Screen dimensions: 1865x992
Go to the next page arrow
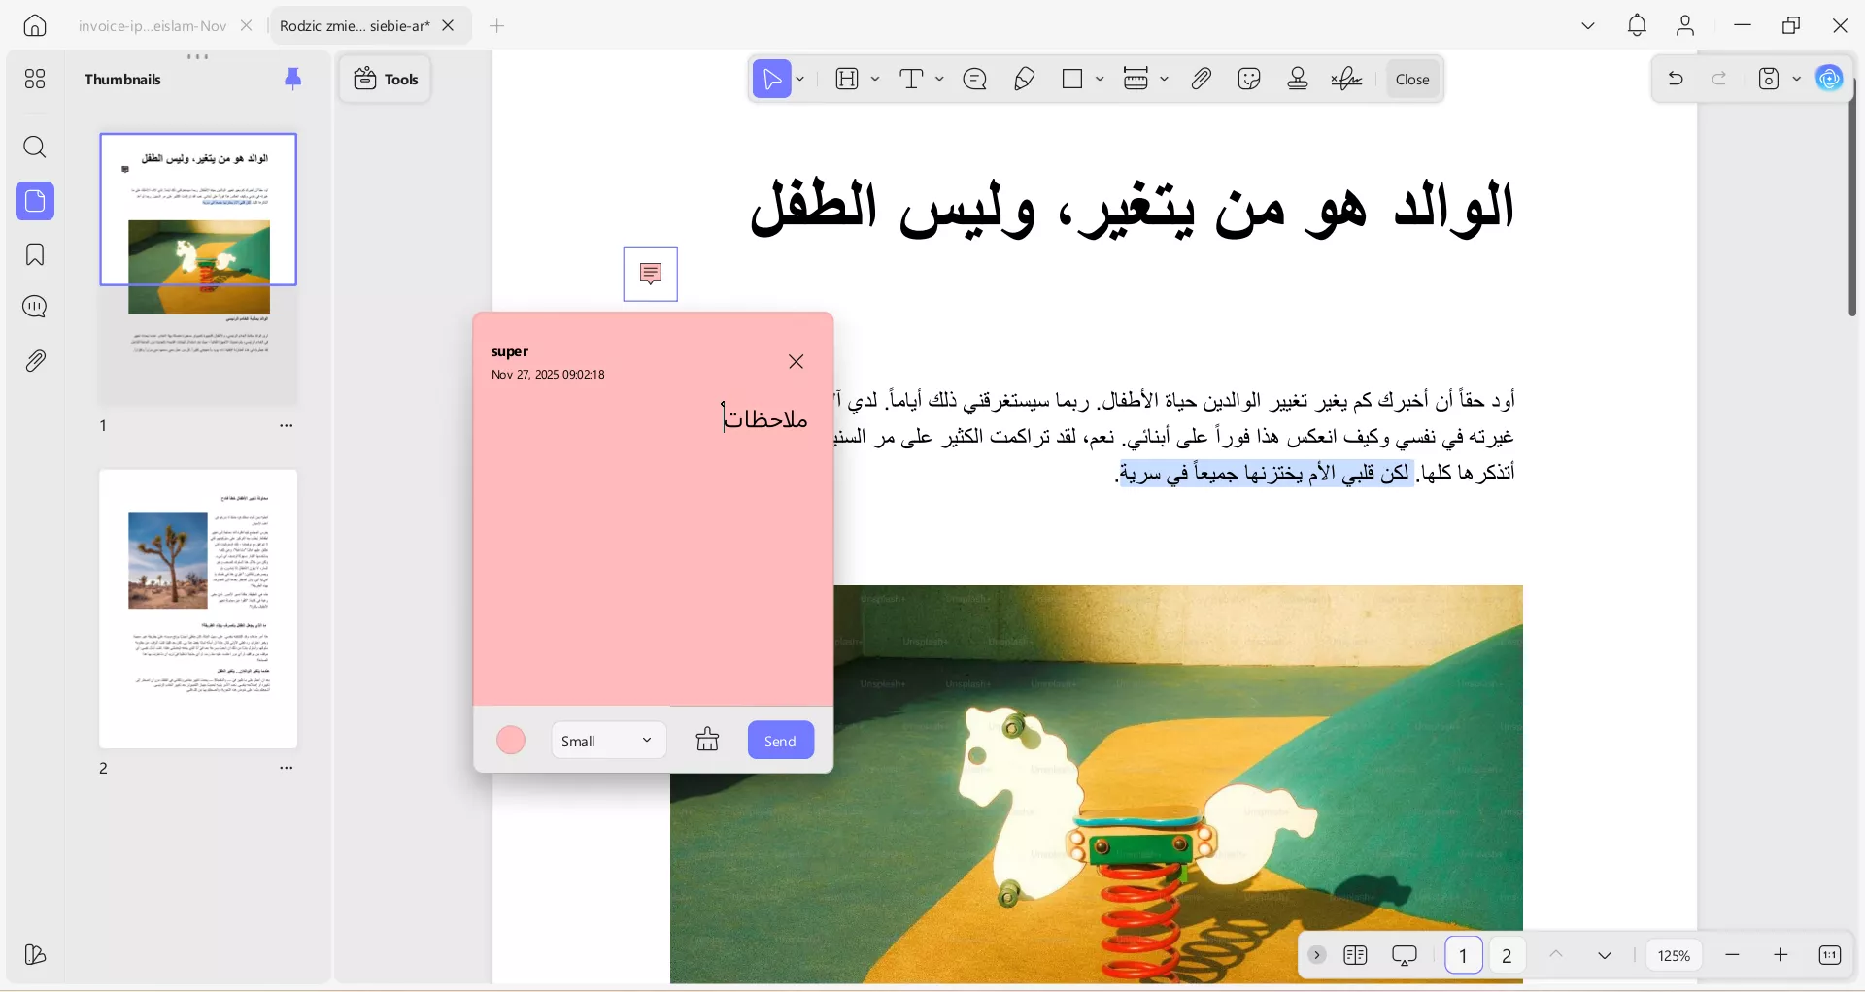(x=1605, y=955)
